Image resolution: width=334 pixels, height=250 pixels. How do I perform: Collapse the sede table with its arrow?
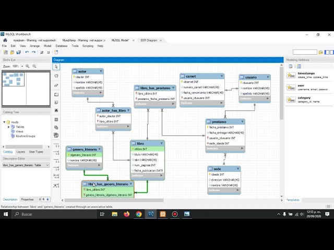238,169
